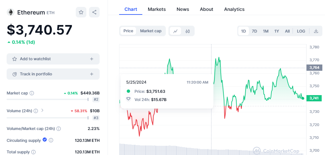Click the star icon in Add to watchlist
325x155 pixels.
(x=15, y=59)
